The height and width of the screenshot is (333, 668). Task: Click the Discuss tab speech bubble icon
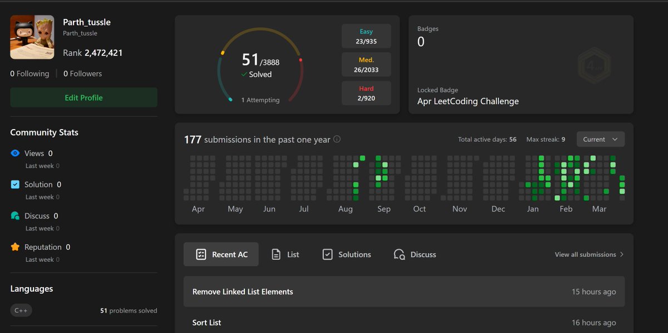pyautogui.click(x=399, y=255)
